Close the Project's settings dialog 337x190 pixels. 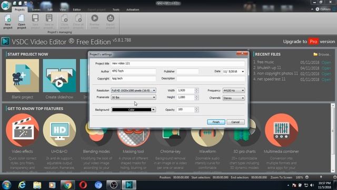click(242, 53)
